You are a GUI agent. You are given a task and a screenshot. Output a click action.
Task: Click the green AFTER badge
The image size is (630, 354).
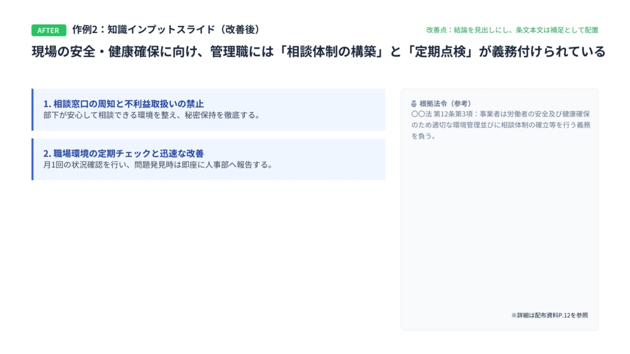click(49, 30)
